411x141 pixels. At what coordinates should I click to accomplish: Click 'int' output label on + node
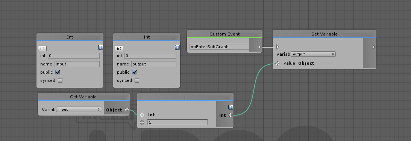(x=222, y=115)
